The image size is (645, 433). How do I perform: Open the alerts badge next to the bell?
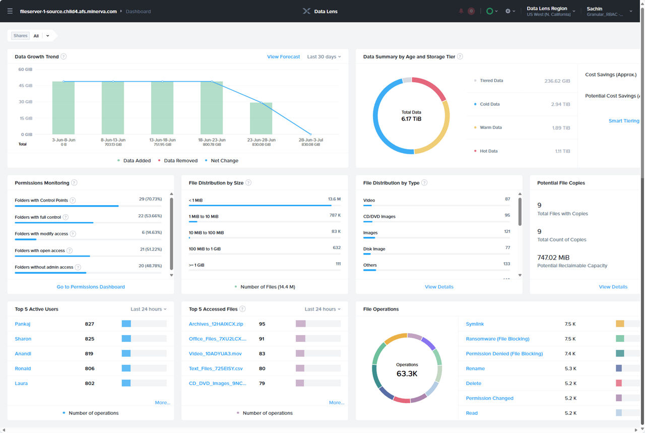pos(471,11)
